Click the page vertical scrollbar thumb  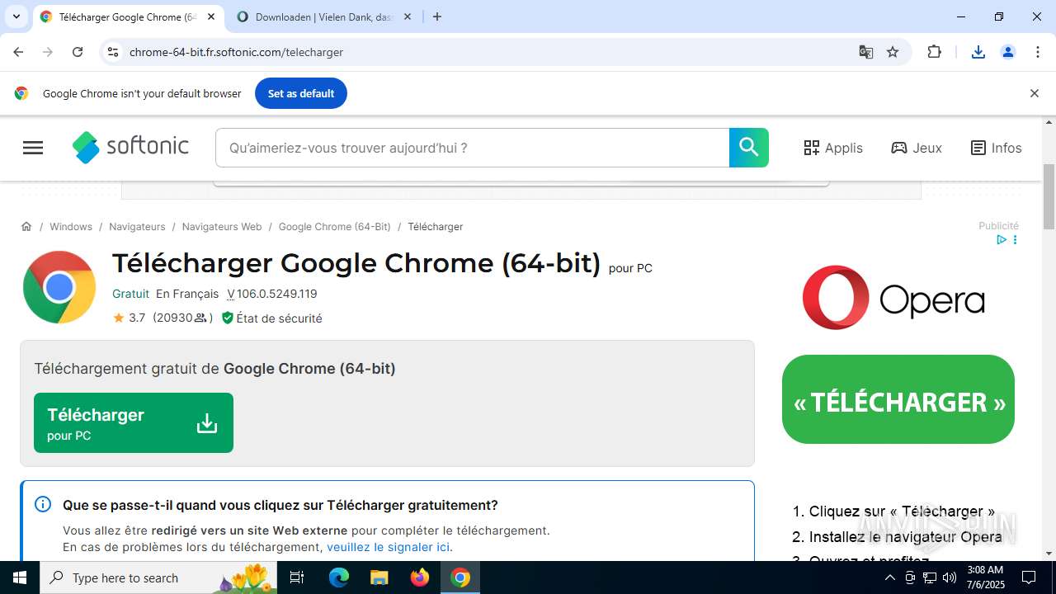(1049, 196)
